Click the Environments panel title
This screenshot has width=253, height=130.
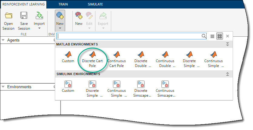click(x=19, y=87)
